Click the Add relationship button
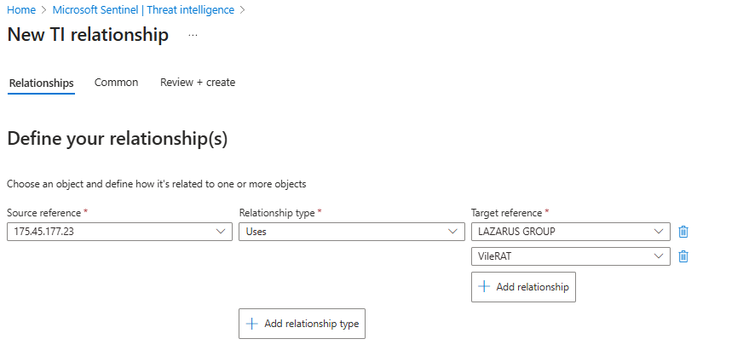749x362 pixels. (x=523, y=287)
